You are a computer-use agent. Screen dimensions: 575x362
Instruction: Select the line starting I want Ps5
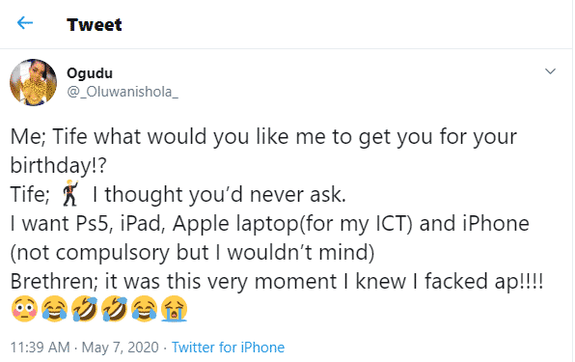pos(270,224)
